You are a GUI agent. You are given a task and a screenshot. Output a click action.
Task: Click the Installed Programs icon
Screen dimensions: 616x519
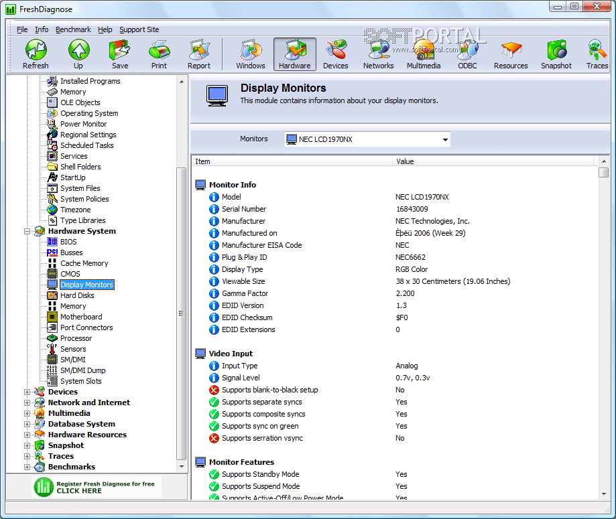[52, 81]
